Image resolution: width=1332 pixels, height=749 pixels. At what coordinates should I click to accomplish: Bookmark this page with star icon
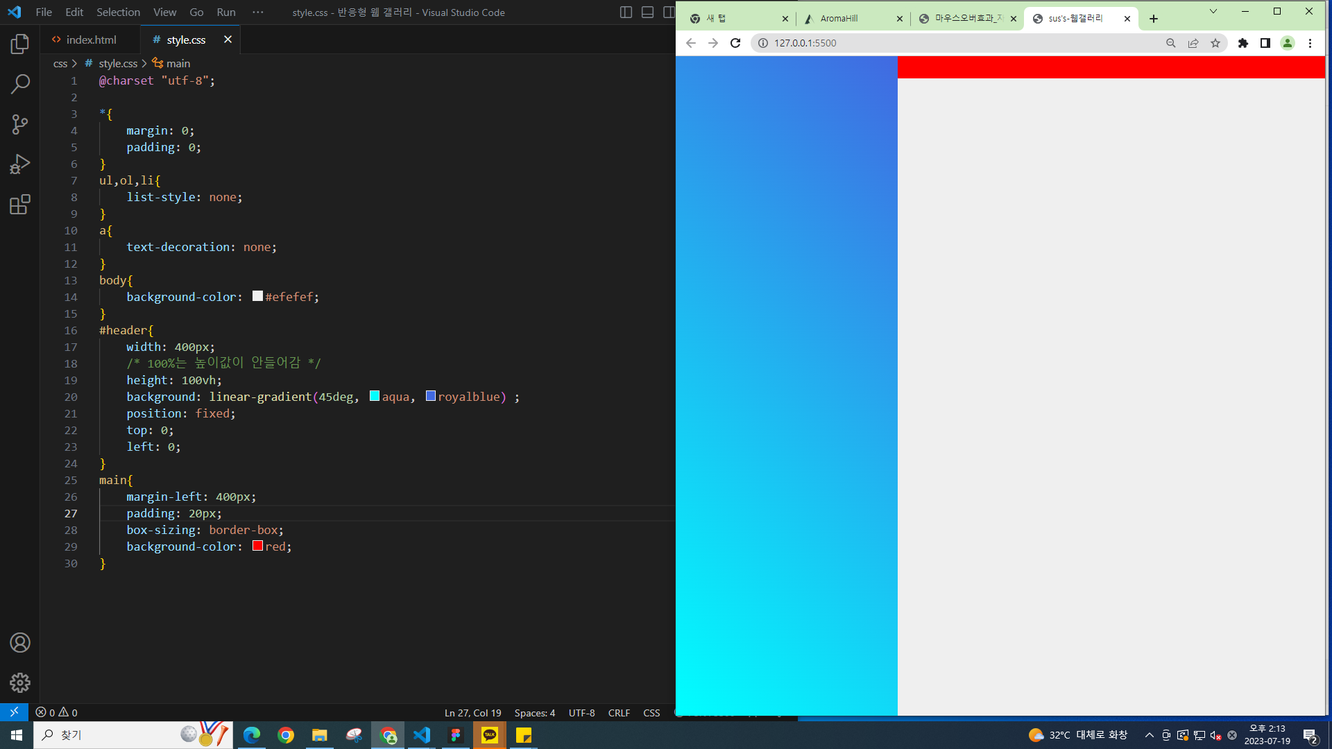(1215, 43)
